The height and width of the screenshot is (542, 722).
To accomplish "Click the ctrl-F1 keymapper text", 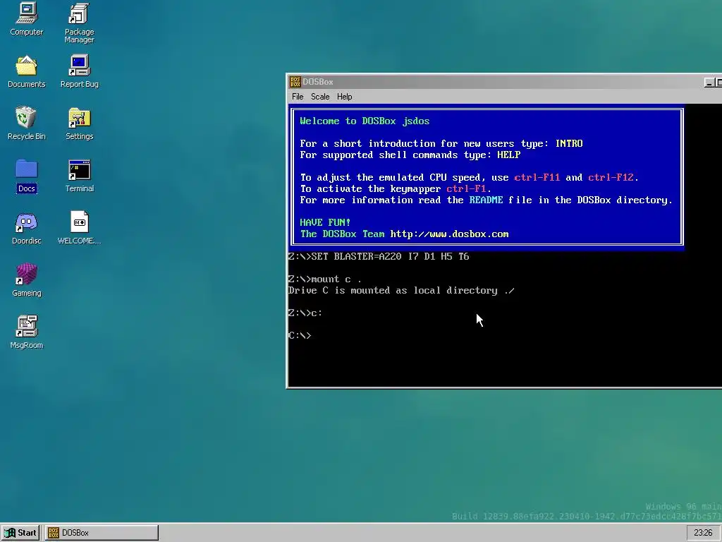I will (467, 189).
